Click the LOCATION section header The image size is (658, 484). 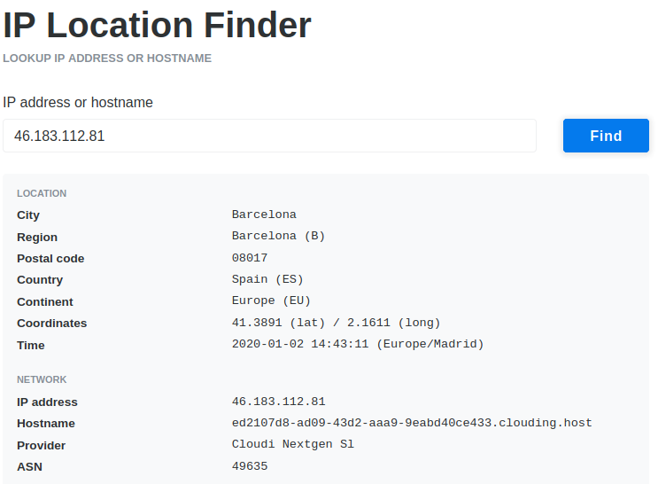(x=42, y=193)
